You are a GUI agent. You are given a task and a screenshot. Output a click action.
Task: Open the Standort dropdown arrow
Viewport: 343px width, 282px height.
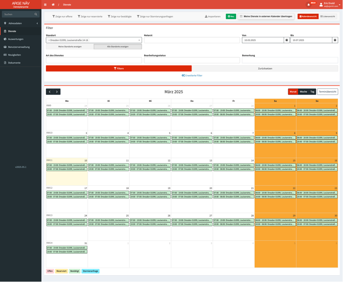click(x=139, y=40)
